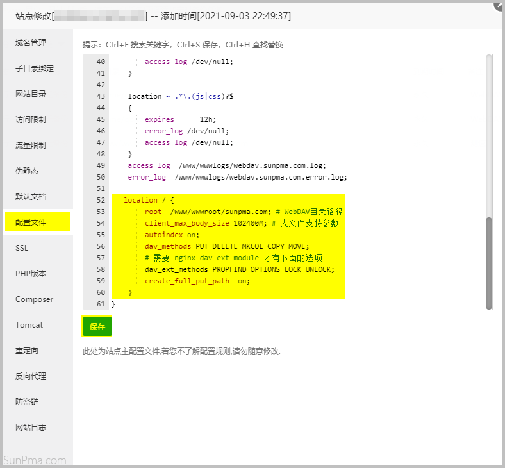Click the 'location / {' line
The width and height of the screenshot is (505, 468).
coord(149,200)
